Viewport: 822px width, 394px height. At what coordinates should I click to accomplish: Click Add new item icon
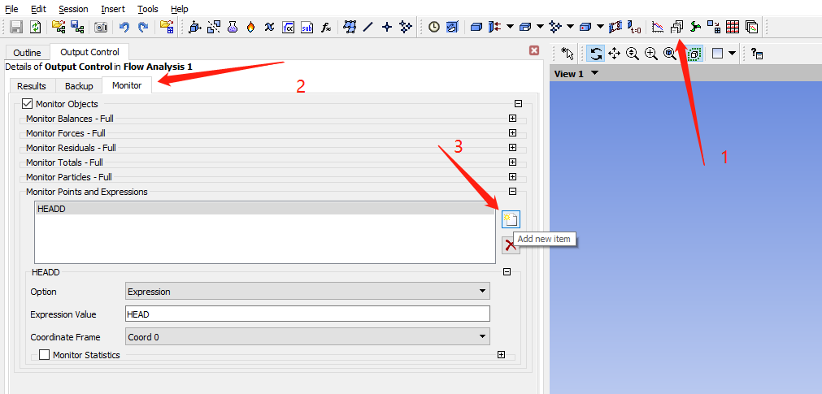(x=510, y=219)
